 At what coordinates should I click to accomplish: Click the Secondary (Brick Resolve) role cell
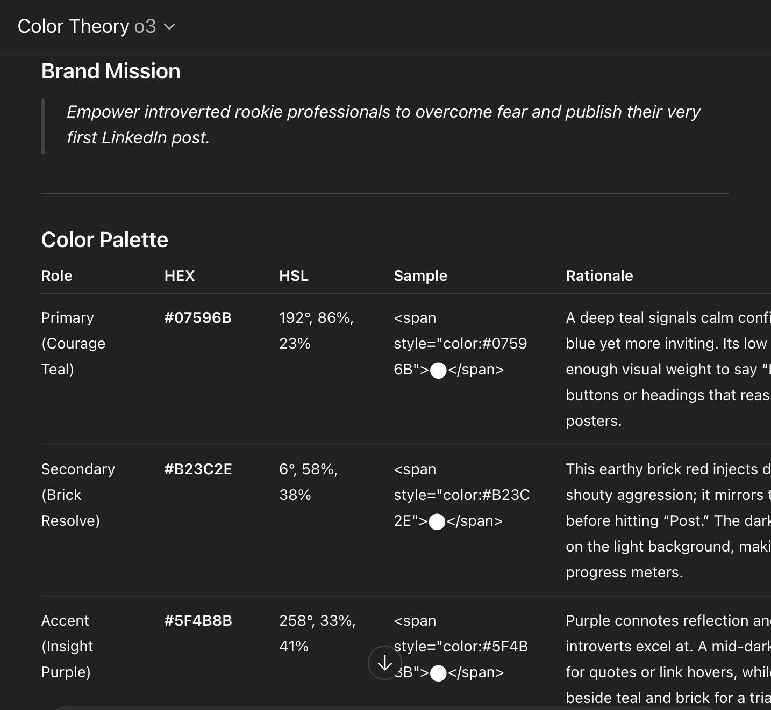coord(78,495)
